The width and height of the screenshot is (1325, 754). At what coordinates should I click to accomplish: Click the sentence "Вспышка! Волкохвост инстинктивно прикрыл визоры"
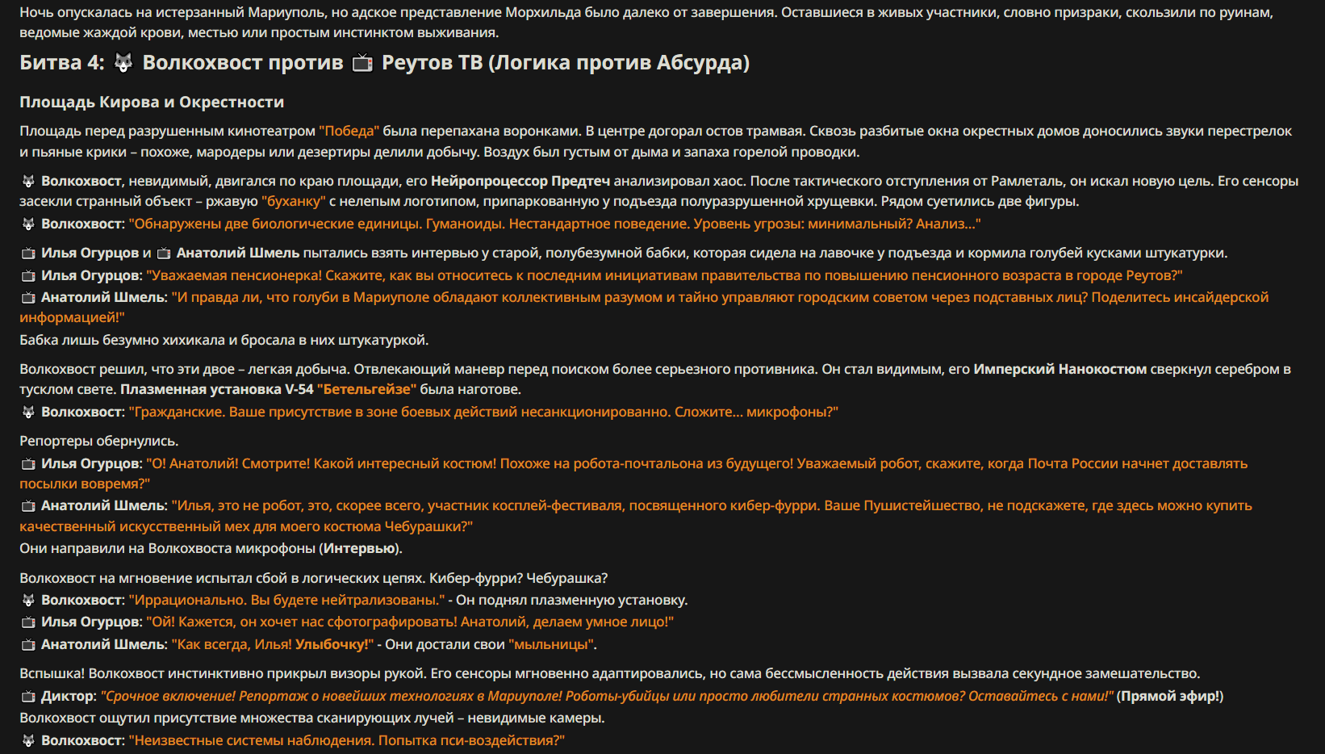tap(610, 673)
